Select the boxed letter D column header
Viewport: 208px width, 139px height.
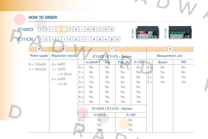(x=170, y=49)
